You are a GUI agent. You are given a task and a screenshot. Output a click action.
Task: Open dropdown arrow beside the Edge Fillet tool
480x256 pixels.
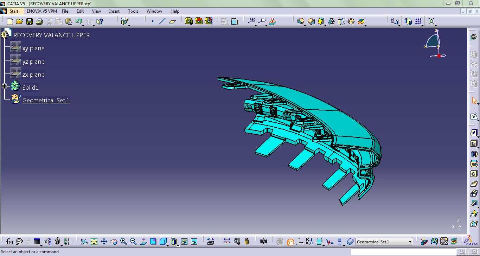[x=305, y=25]
